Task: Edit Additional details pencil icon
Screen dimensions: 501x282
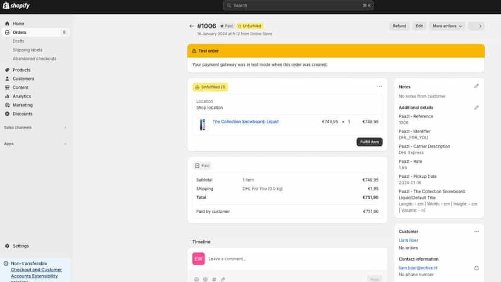Action: click(476, 108)
